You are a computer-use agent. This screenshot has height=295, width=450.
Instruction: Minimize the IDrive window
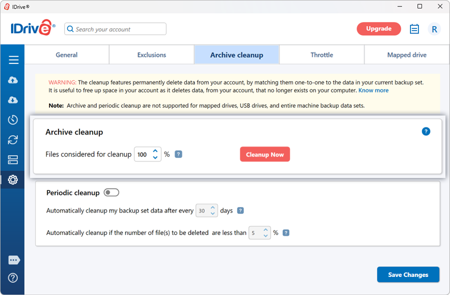click(399, 6)
